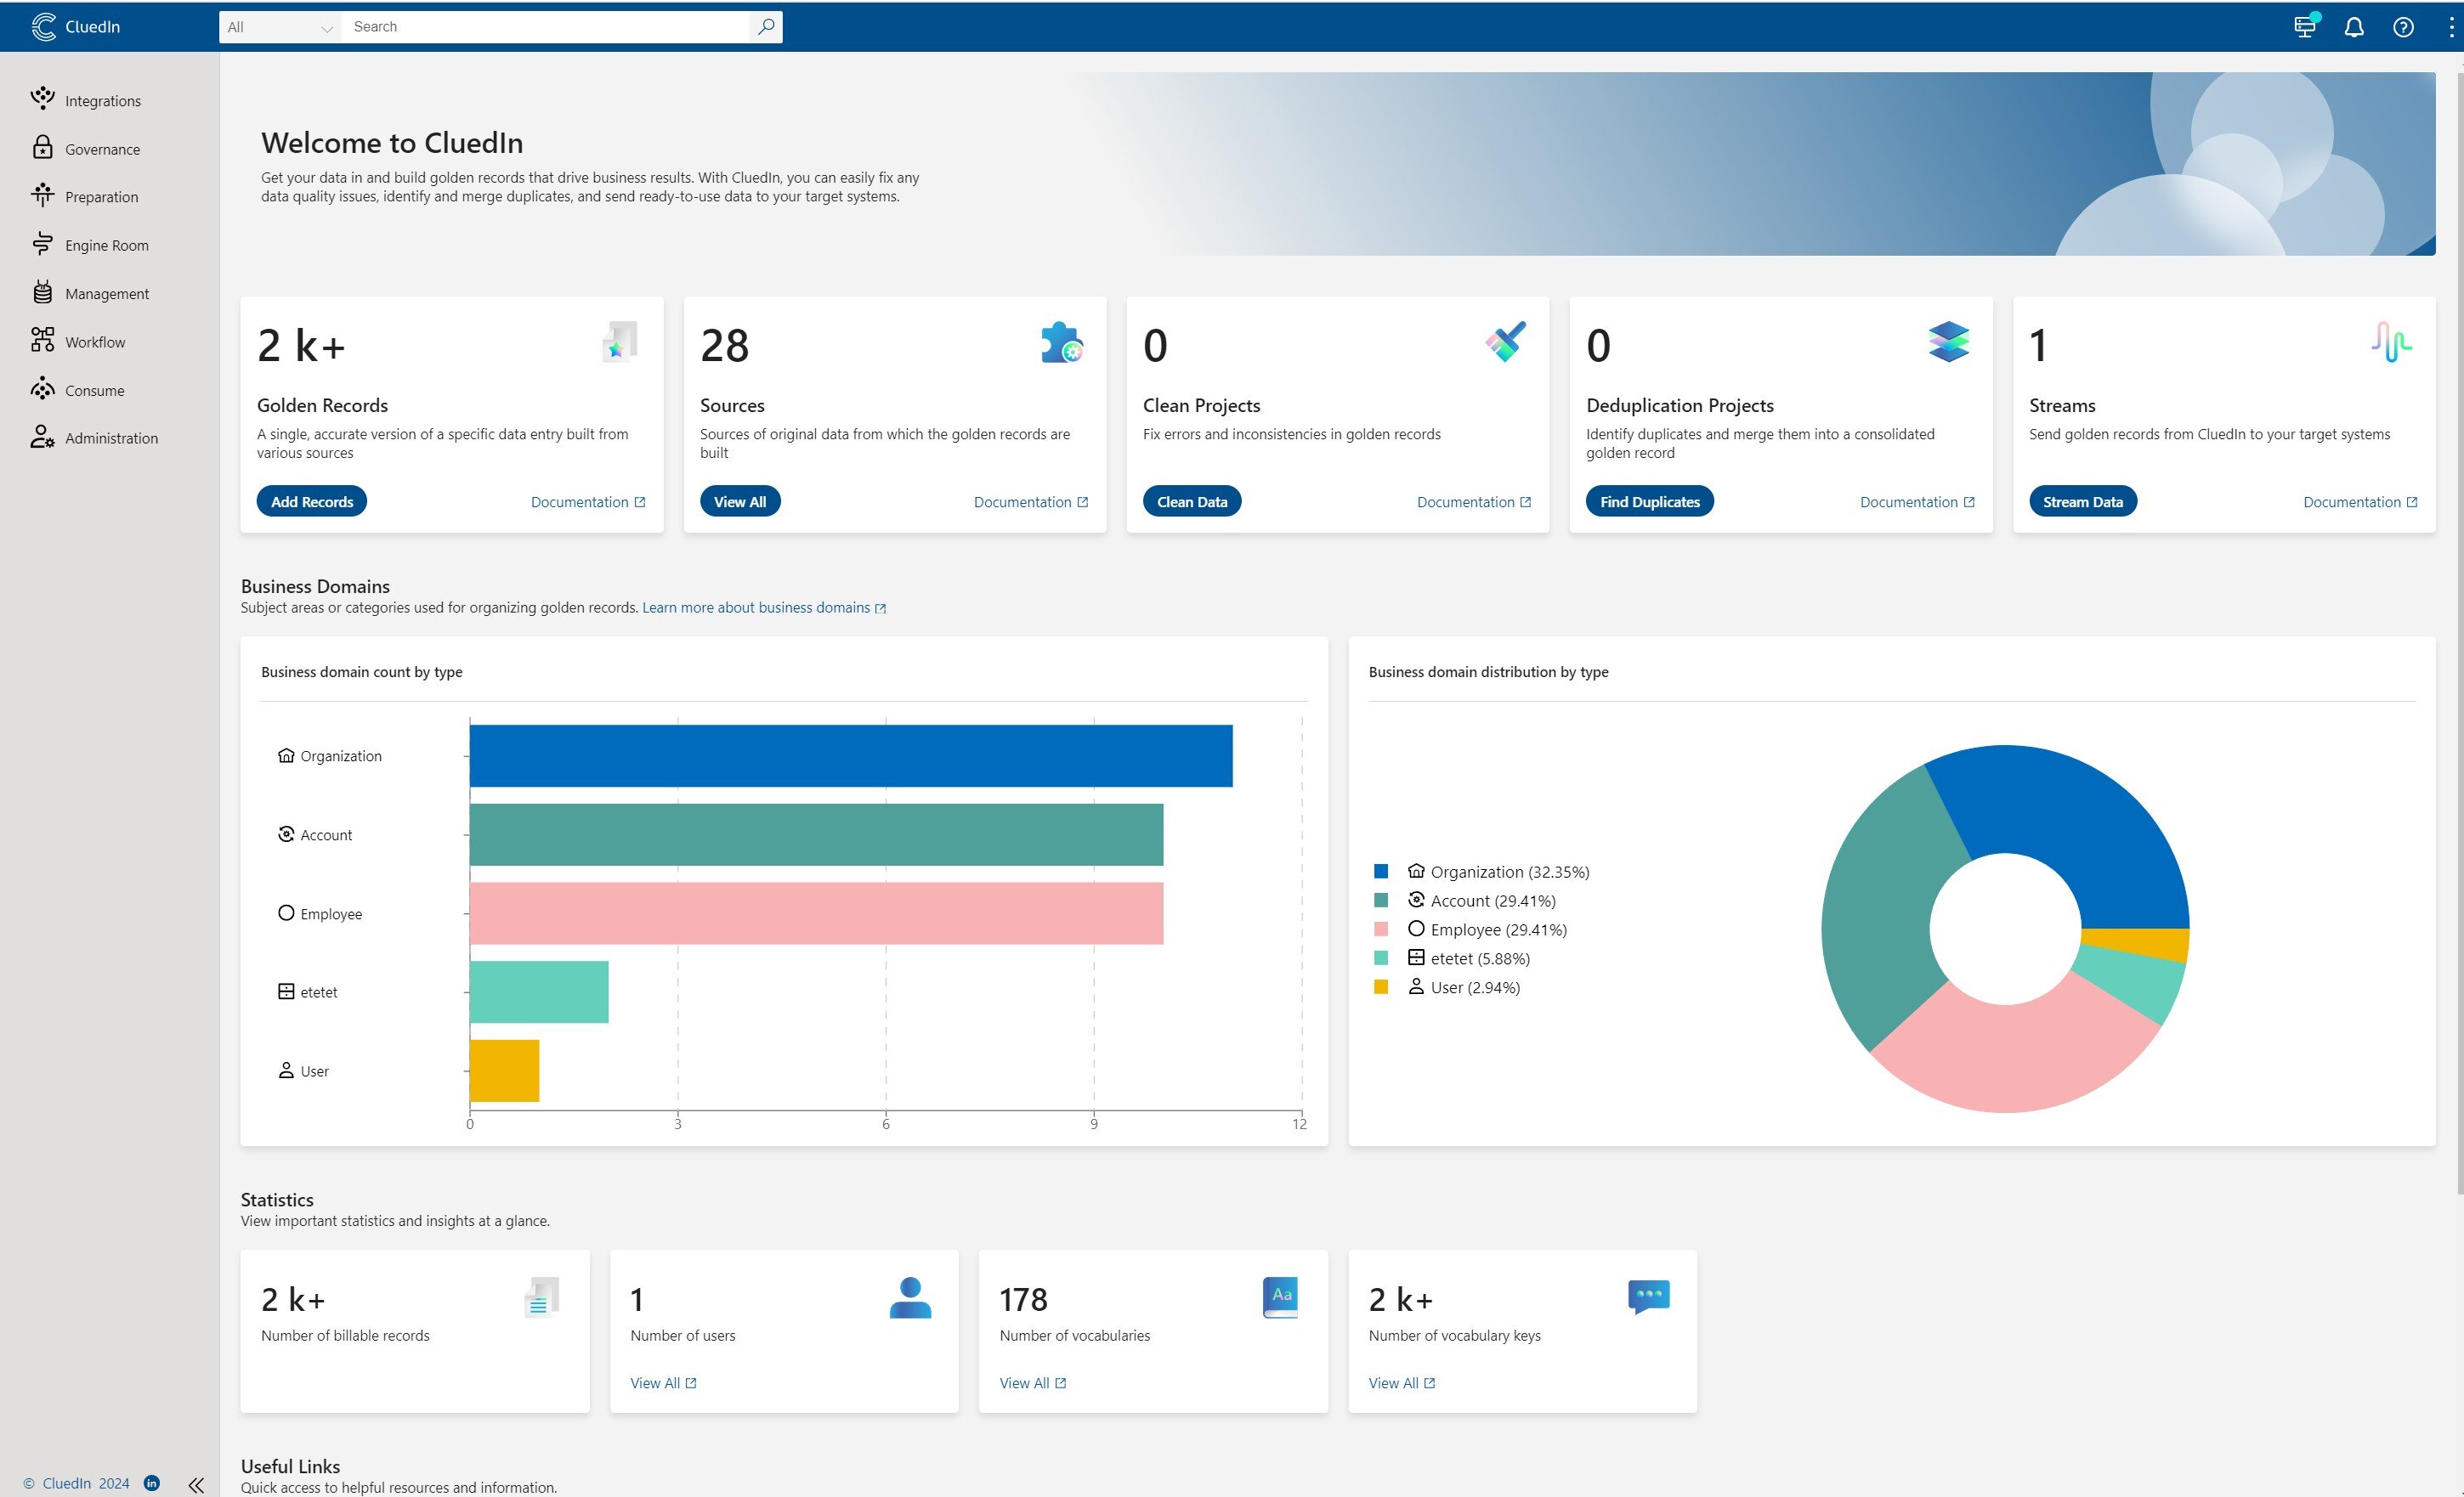Image resolution: width=2464 pixels, height=1497 pixels.
Task: Click the Employee pink legend swatch
Action: [x=1381, y=929]
